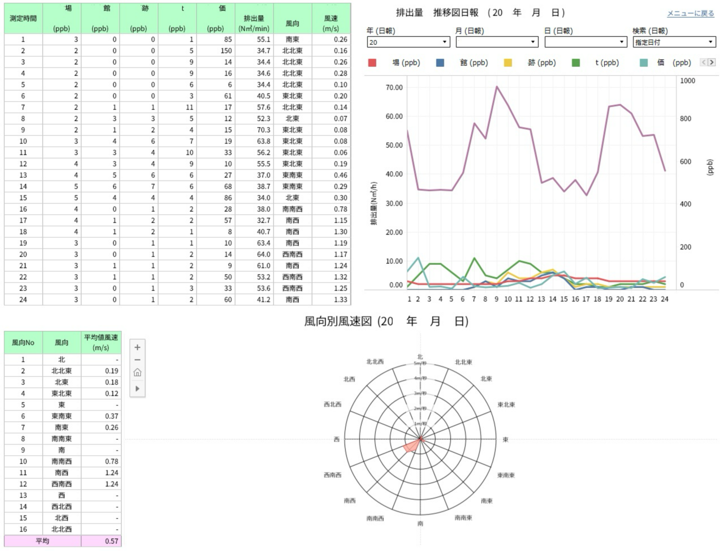Click the 測定時間 column header
Image resolution: width=723 pixels, height=551 pixels.
point(23,18)
